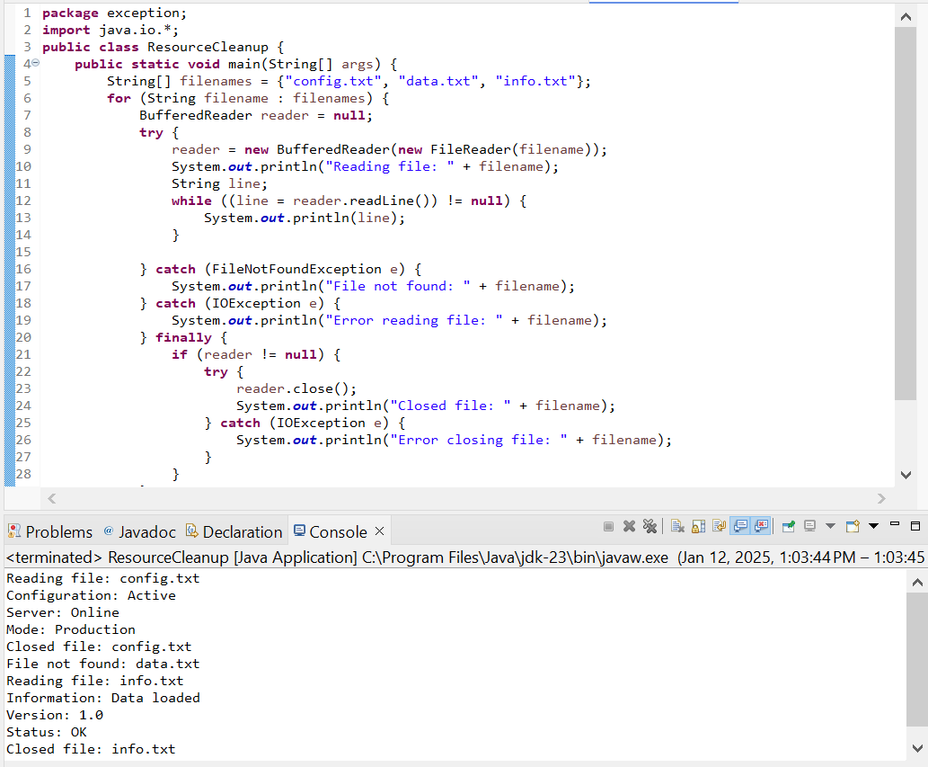928x767 pixels.
Task: Click the Open Console icon
Action: [853, 527]
